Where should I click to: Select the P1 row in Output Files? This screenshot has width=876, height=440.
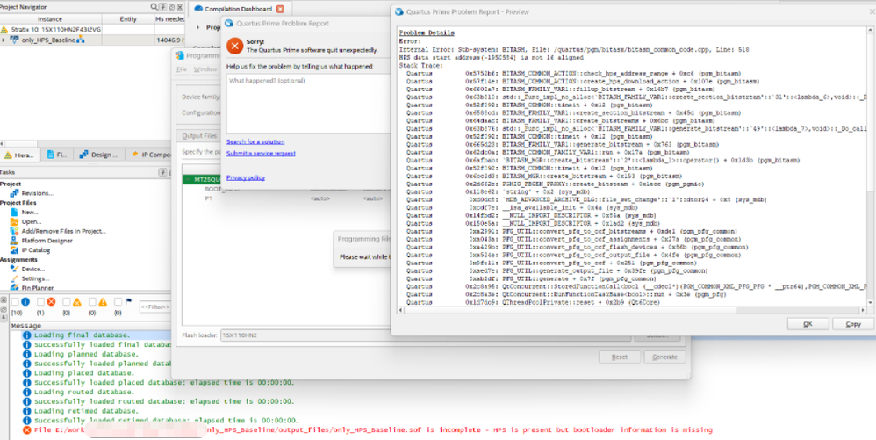[x=208, y=198]
